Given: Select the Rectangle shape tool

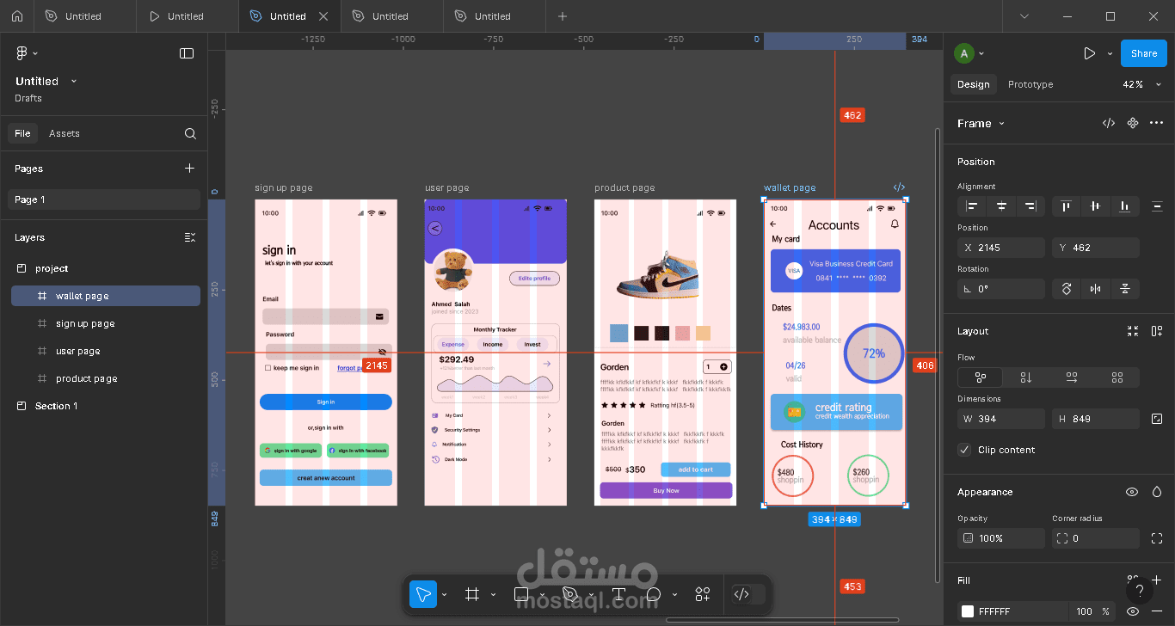Looking at the screenshot, I should click(x=521, y=594).
